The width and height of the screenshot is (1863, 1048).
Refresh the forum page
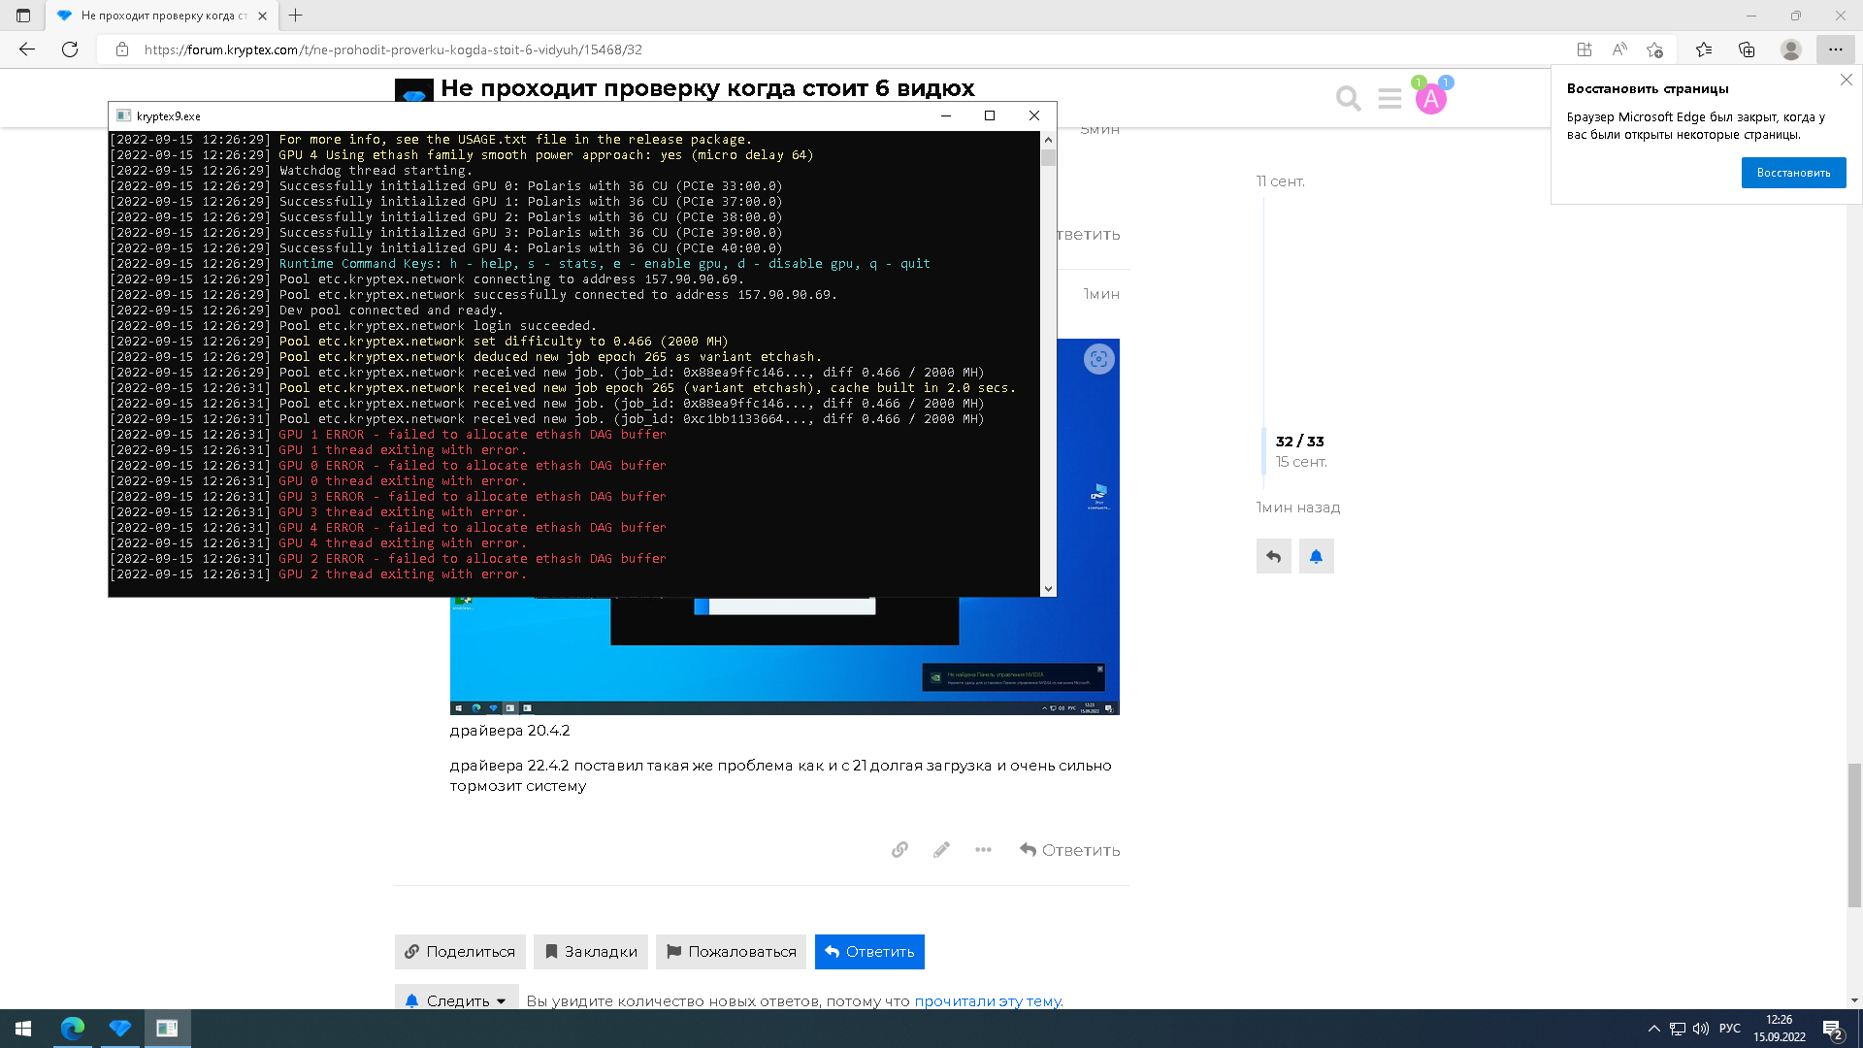pos(70,49)
